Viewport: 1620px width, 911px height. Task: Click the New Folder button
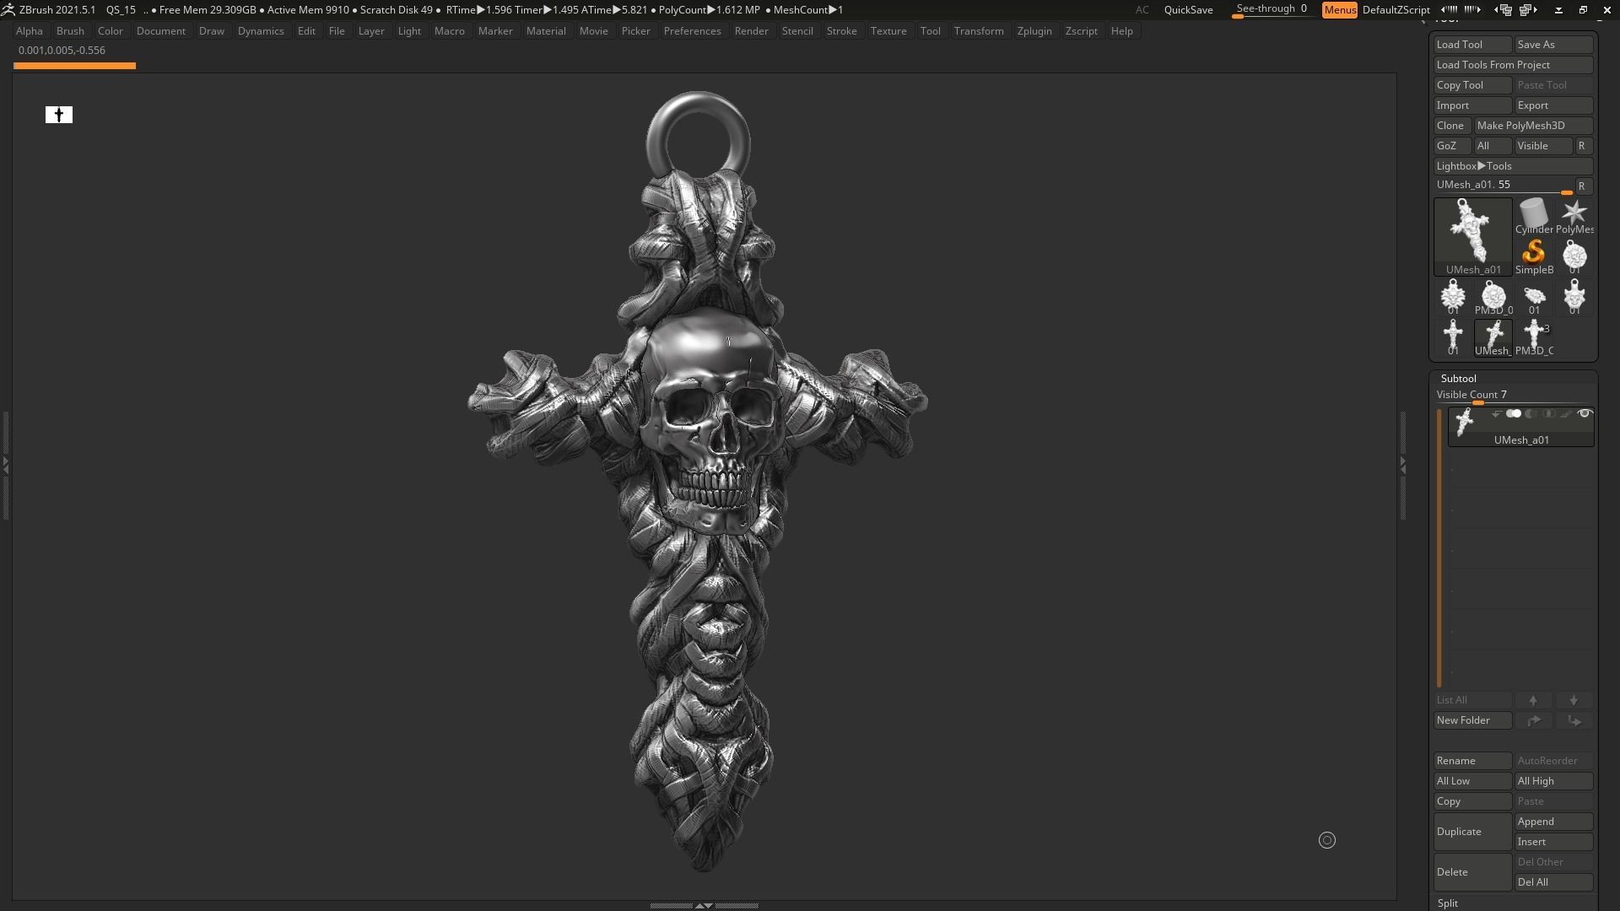(x=1473, y=720)
